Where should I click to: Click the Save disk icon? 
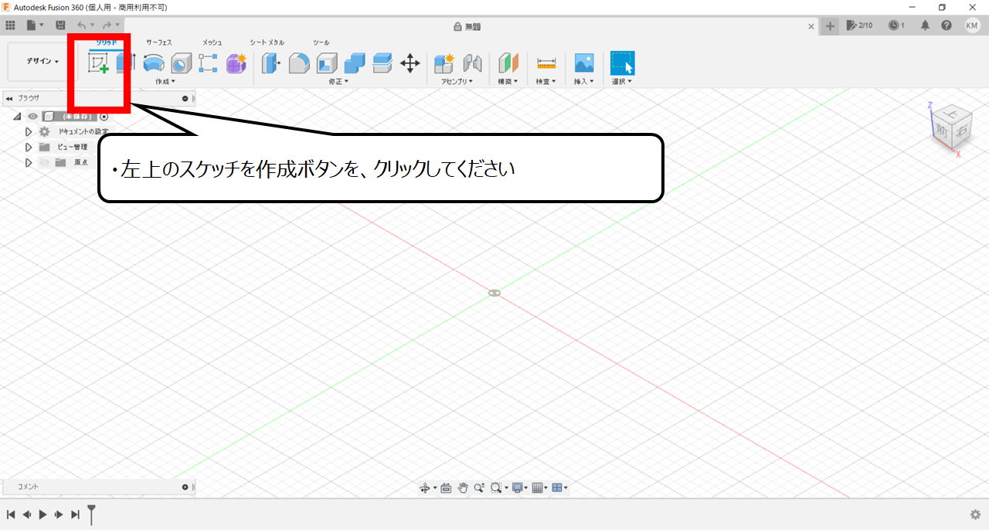coord(60,25)
